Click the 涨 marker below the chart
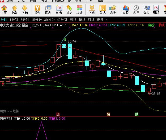Viewport: 166px width, 140px height. 58,114
